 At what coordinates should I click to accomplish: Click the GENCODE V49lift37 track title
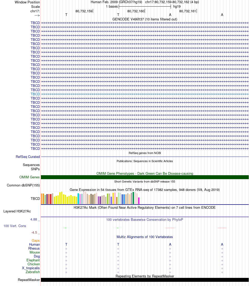pyautogui.click(x=145, y=19)
